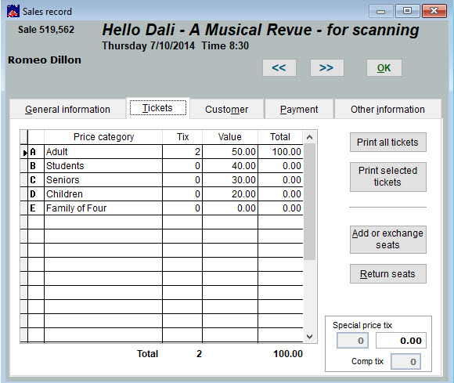The width and height of the screenshot is (454, 383).
Task: Click Add or exchange seats button
Action: (x=388, y=240)
